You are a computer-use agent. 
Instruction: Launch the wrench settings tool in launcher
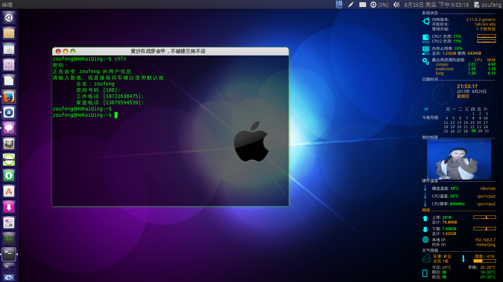pos(9,49)
